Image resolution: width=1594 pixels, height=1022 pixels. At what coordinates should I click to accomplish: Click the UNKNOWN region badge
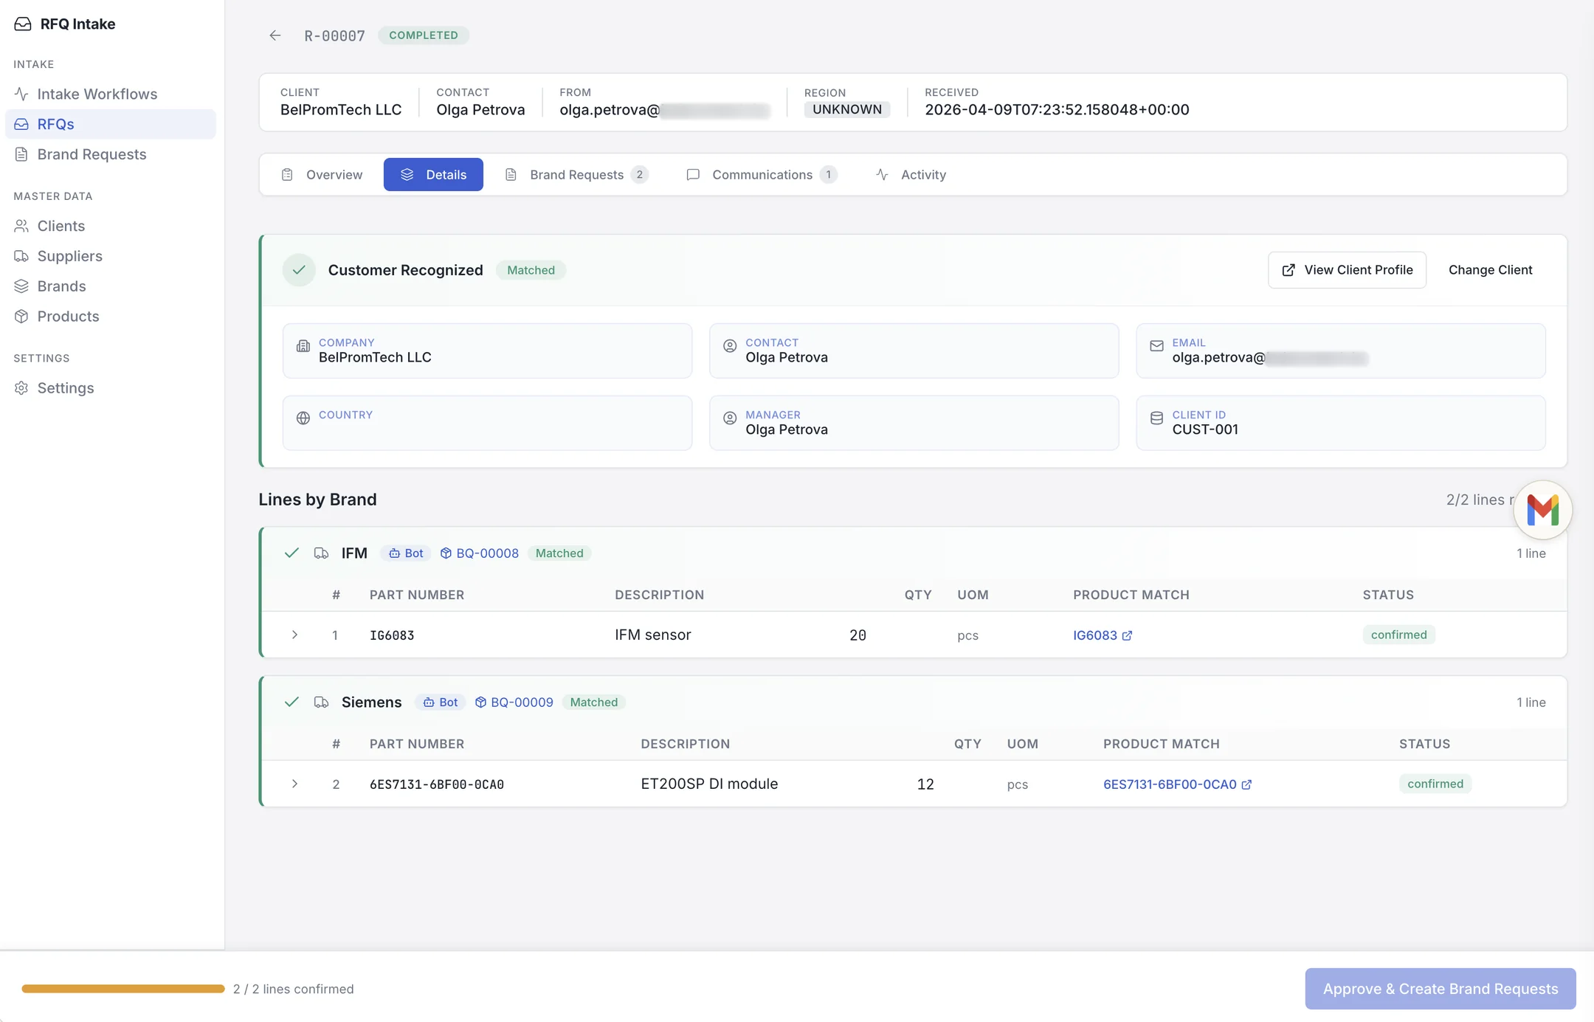pos(846,109)
